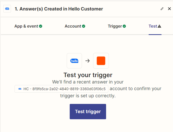The height and width of the screenshot is (132, 173).
Task: Click the large Hello Customer app tile
Action: [74, 61]
